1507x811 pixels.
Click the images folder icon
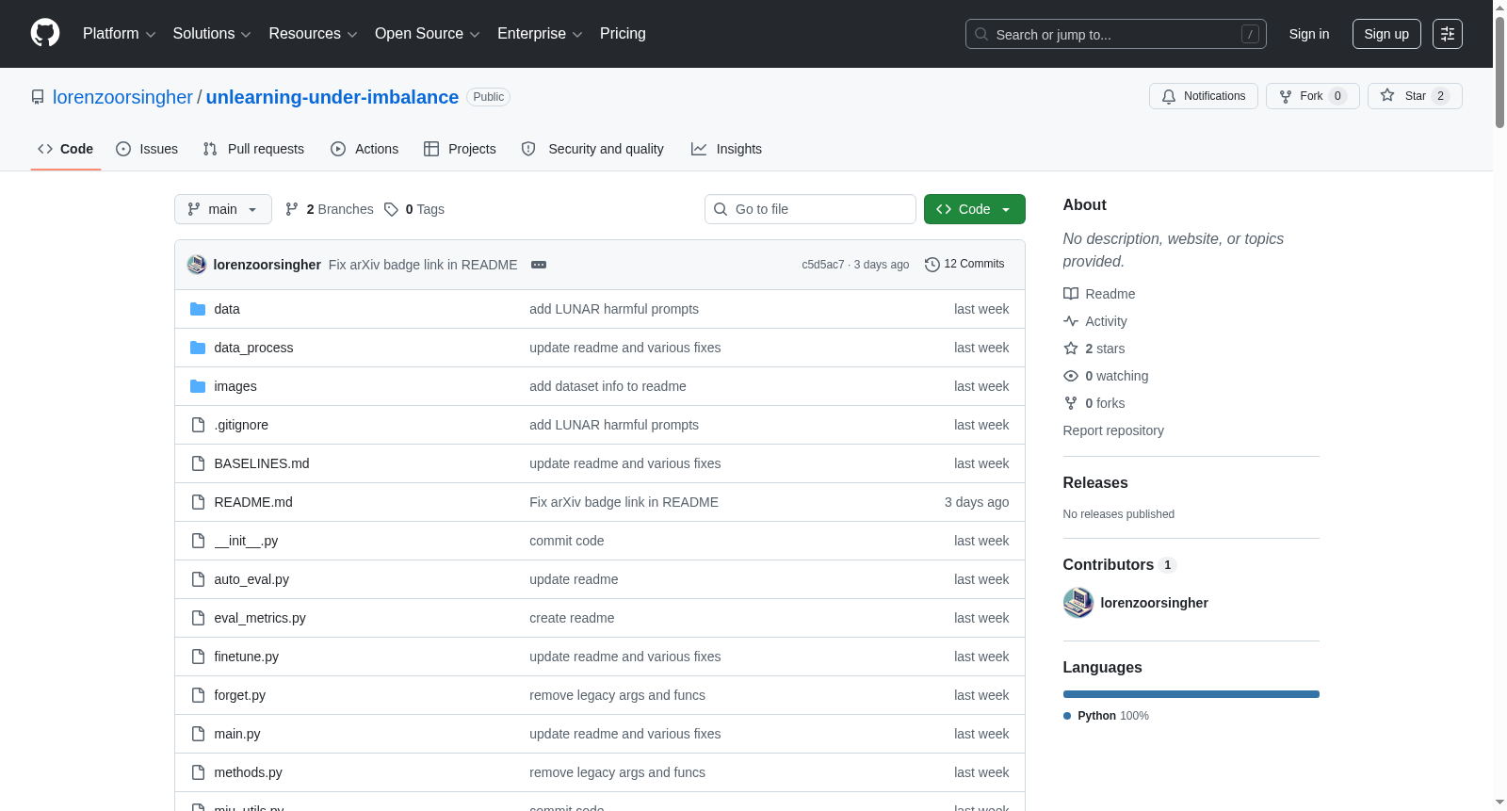(x=198, y=386)
